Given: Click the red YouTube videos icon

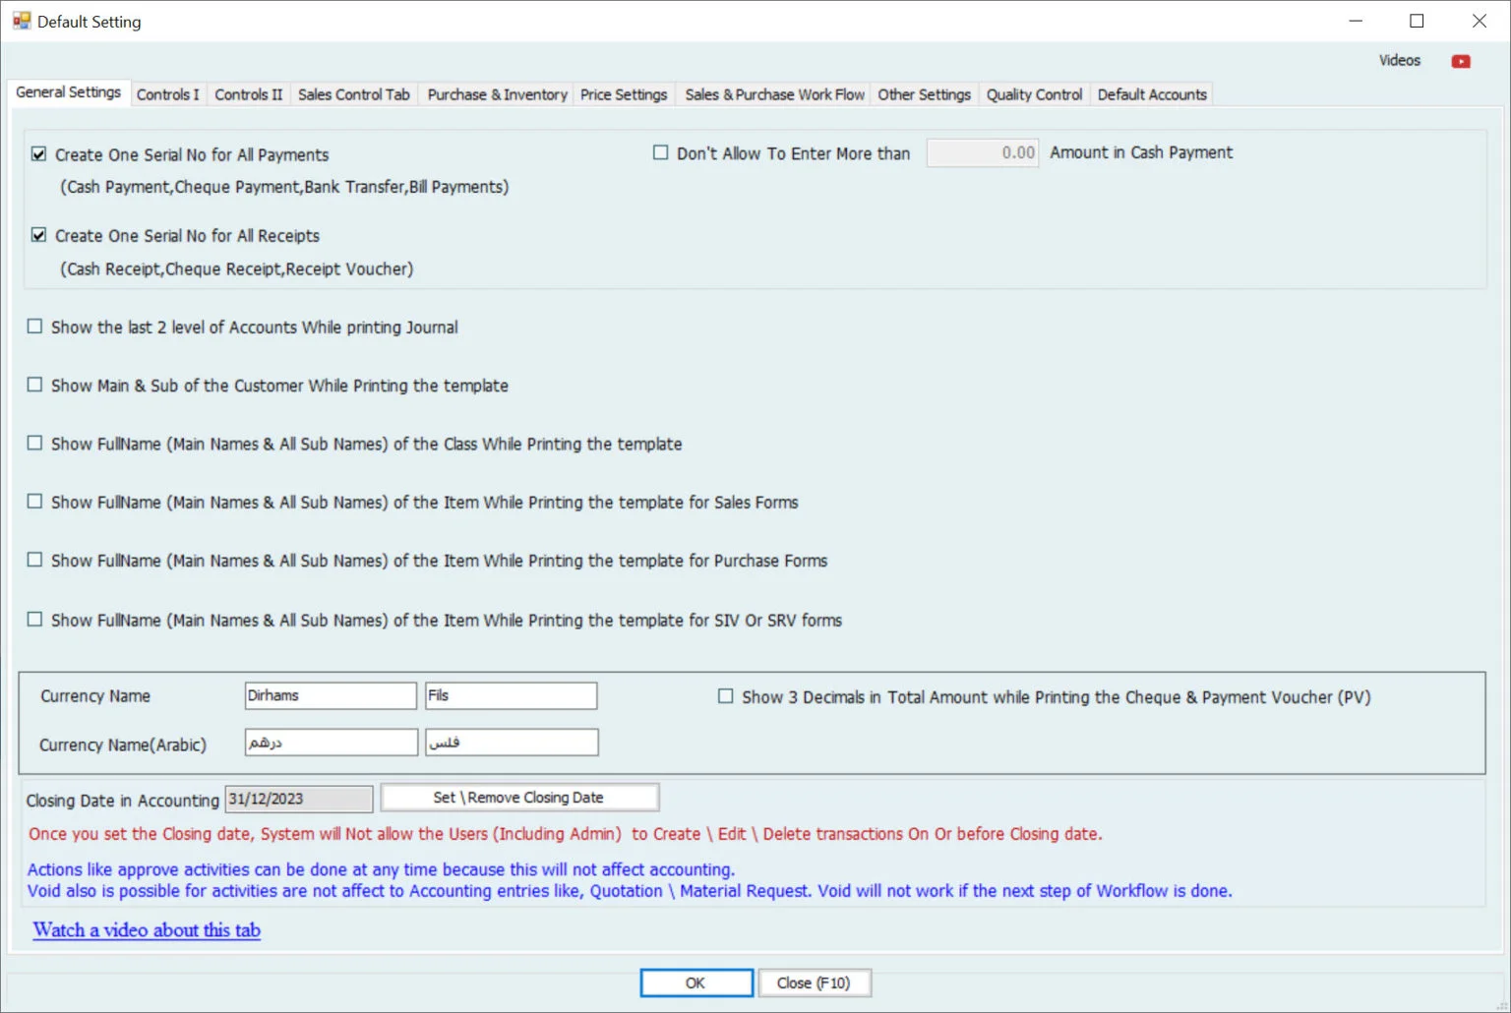Looking at the screenshot, I should click(1461, 61).
